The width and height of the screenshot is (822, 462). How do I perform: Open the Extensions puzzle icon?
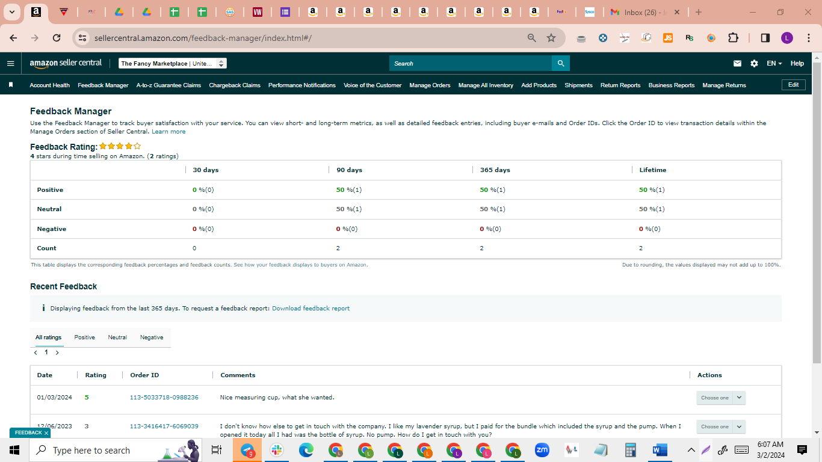[733, 38]
